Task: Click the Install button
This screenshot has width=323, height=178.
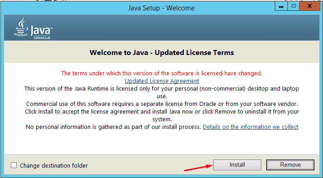Action: [237, 165]
